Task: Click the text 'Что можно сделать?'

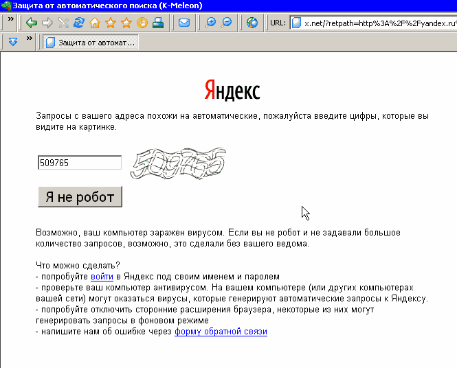Action: pos(78,265)
